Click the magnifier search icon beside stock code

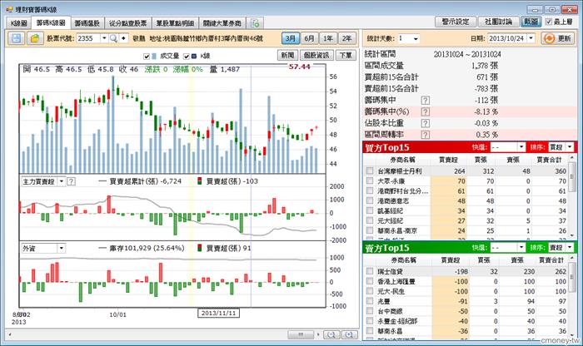(114, 38)
